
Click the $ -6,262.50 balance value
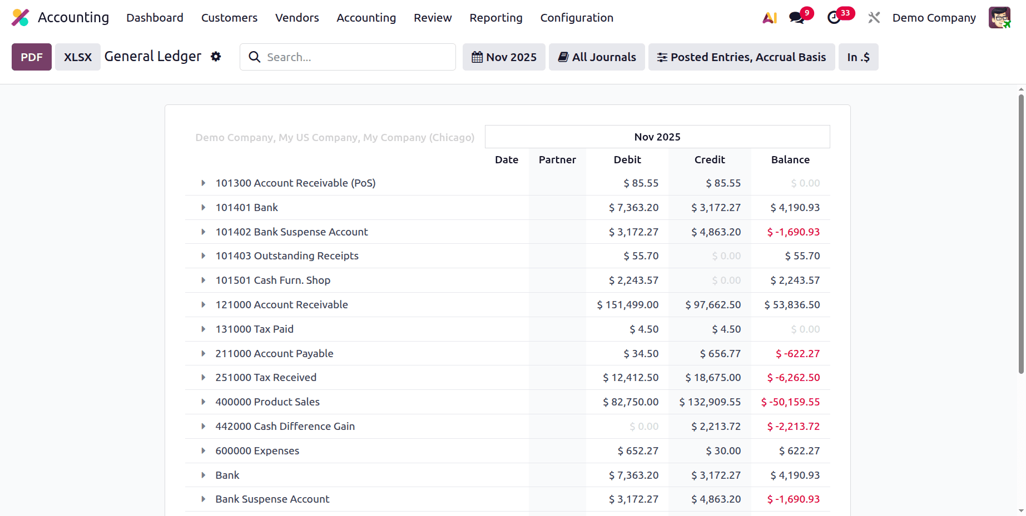pos(794,378)
